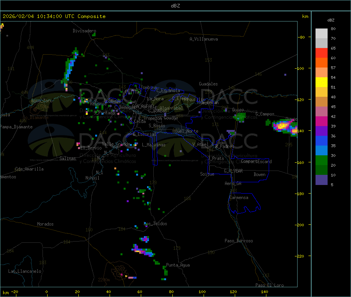The width and height of the screenshot is (351, 297).
Task: Click the Bowen location label
Action: click(259, 174)
